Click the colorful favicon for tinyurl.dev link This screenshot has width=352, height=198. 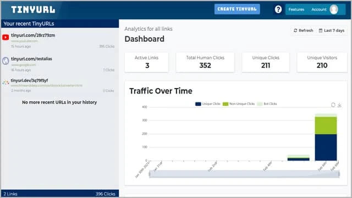[5, 82]
